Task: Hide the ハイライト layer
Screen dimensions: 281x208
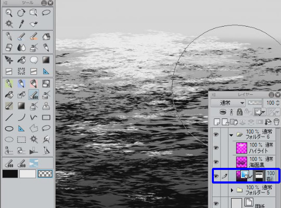Action: (216, 148)
